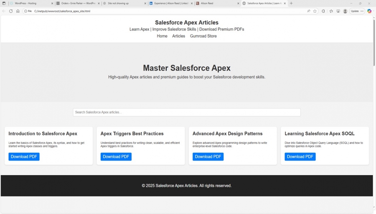Viewport: 376px width, 214px height.
Task: Download PDF for Apex Triggers Best Practices
Action: coord(116,157)
